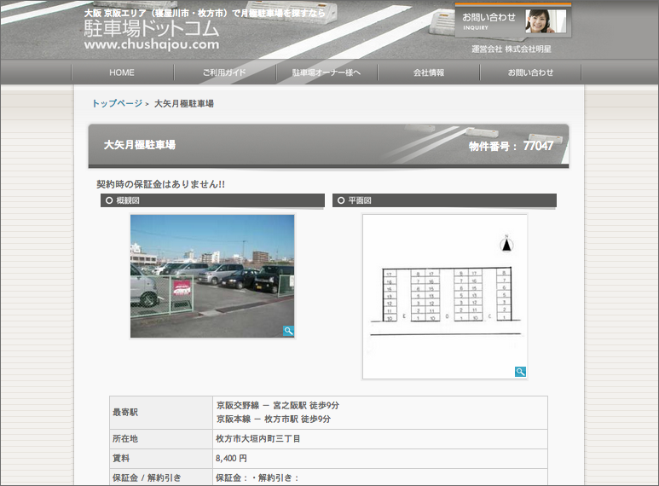Go to the 駐車場オーナー様へ page

tap(327, 72)
